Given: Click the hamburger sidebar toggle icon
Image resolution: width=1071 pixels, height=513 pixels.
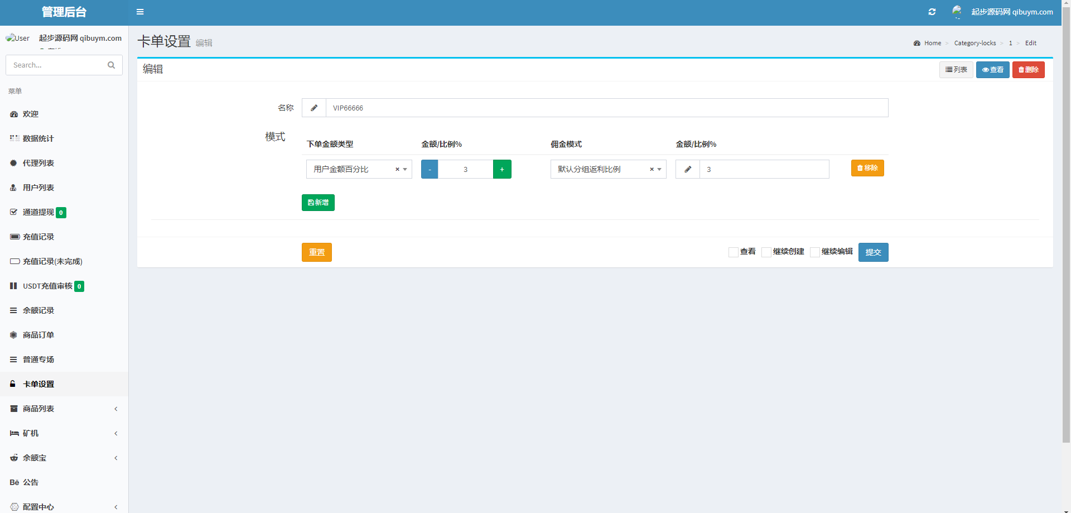Looking at the screenshot, I should pyautogui.click(x=140, y=12).
